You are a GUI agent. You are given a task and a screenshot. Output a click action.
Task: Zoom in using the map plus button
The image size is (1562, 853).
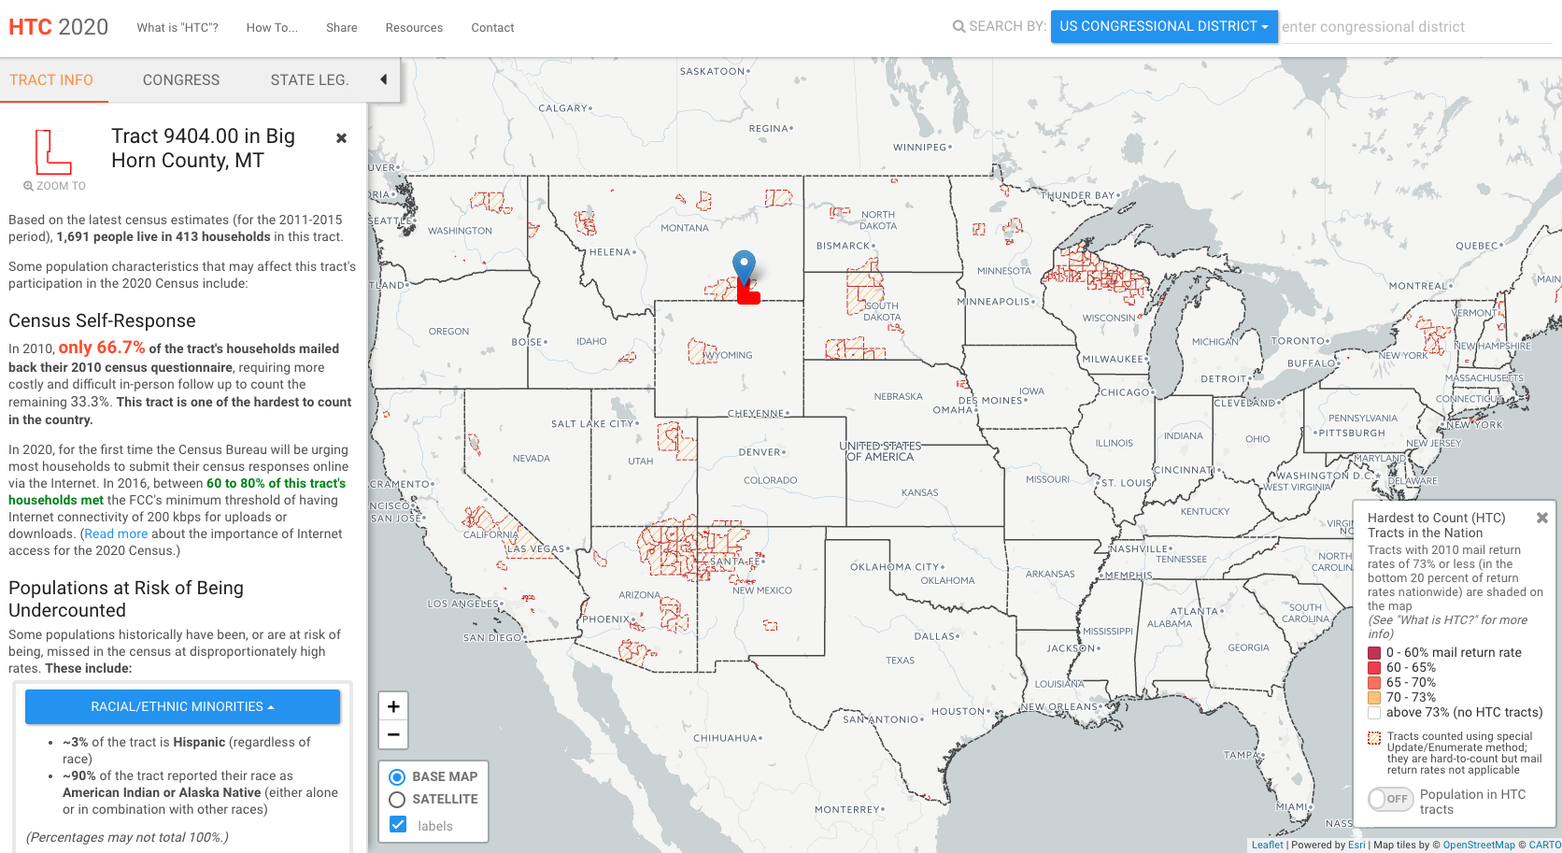click(393, 706)
